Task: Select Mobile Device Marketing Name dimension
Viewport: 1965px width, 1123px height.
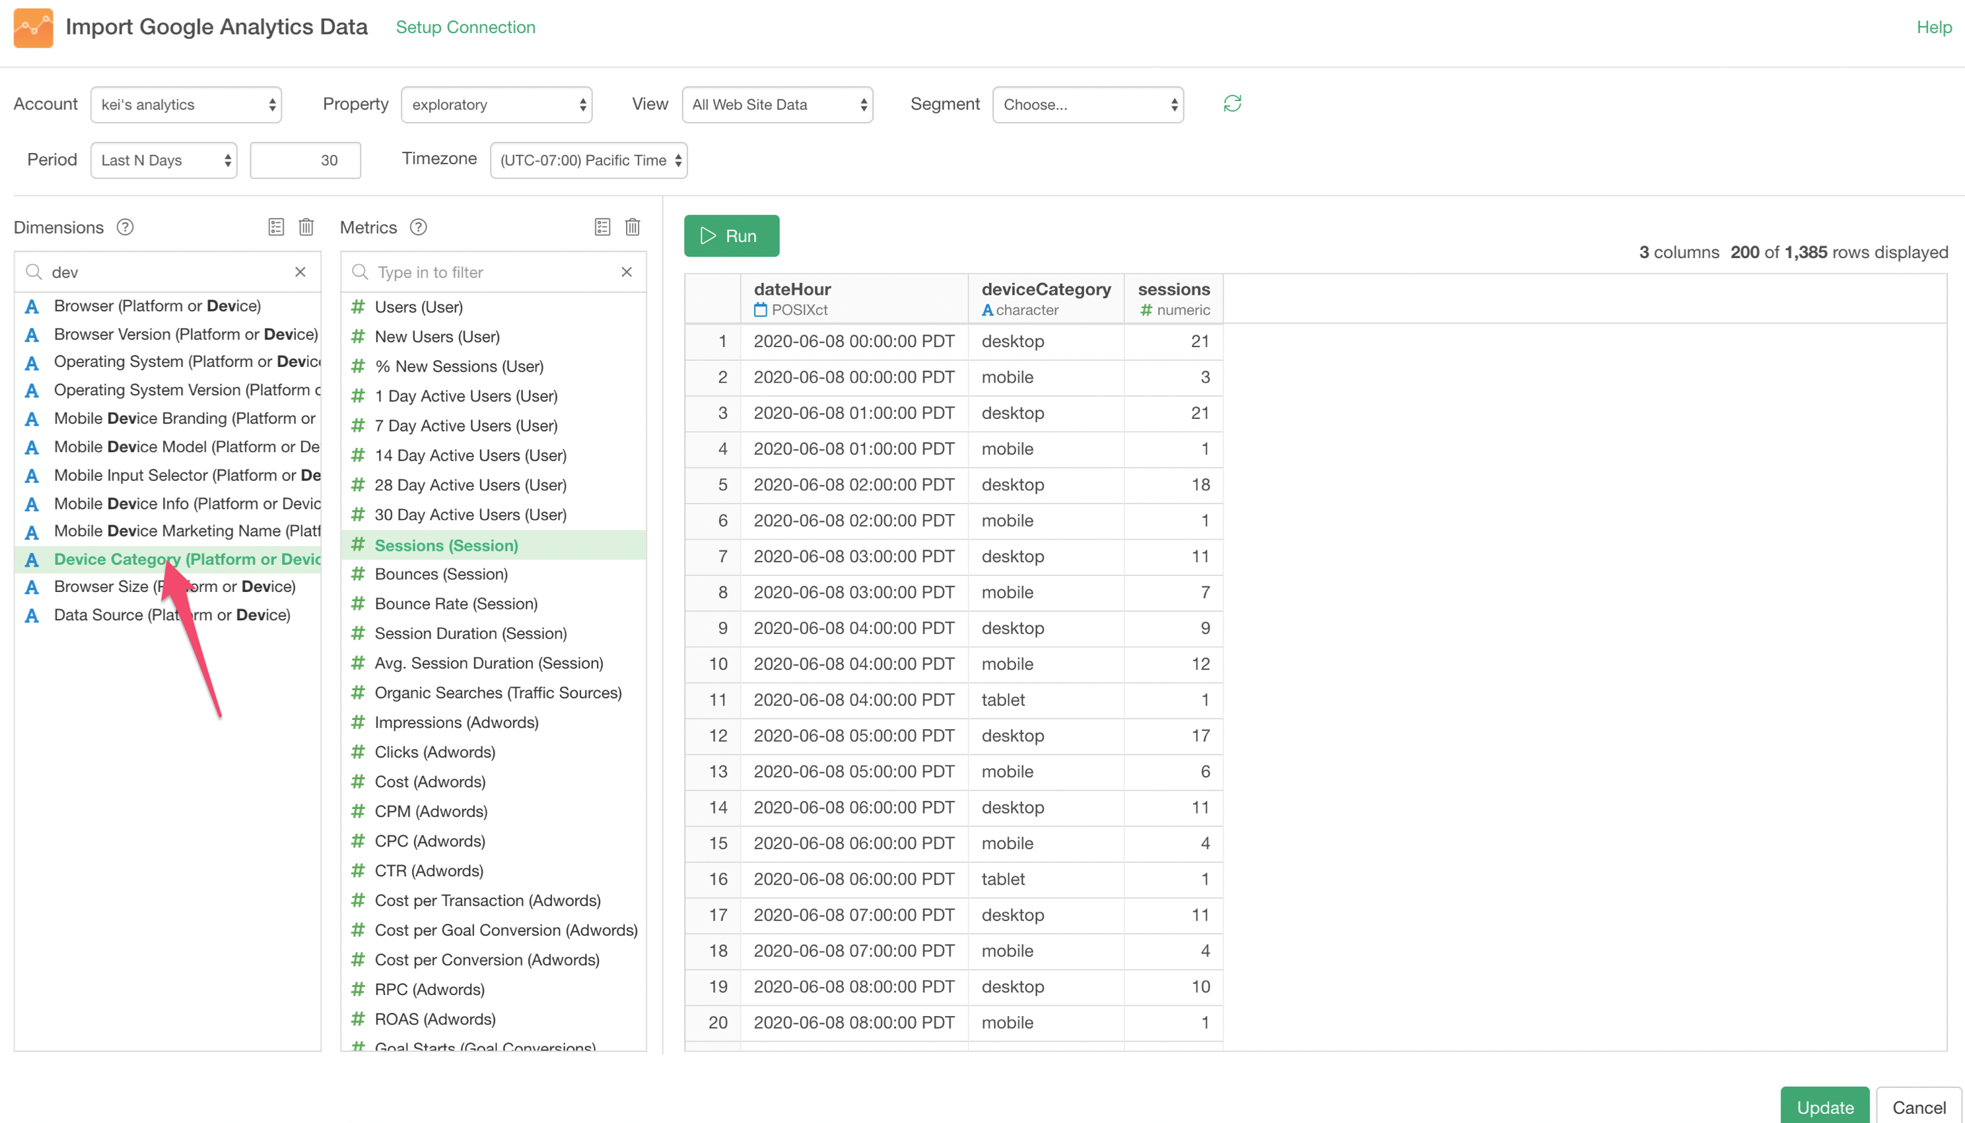Action: (x=168, y=530)
